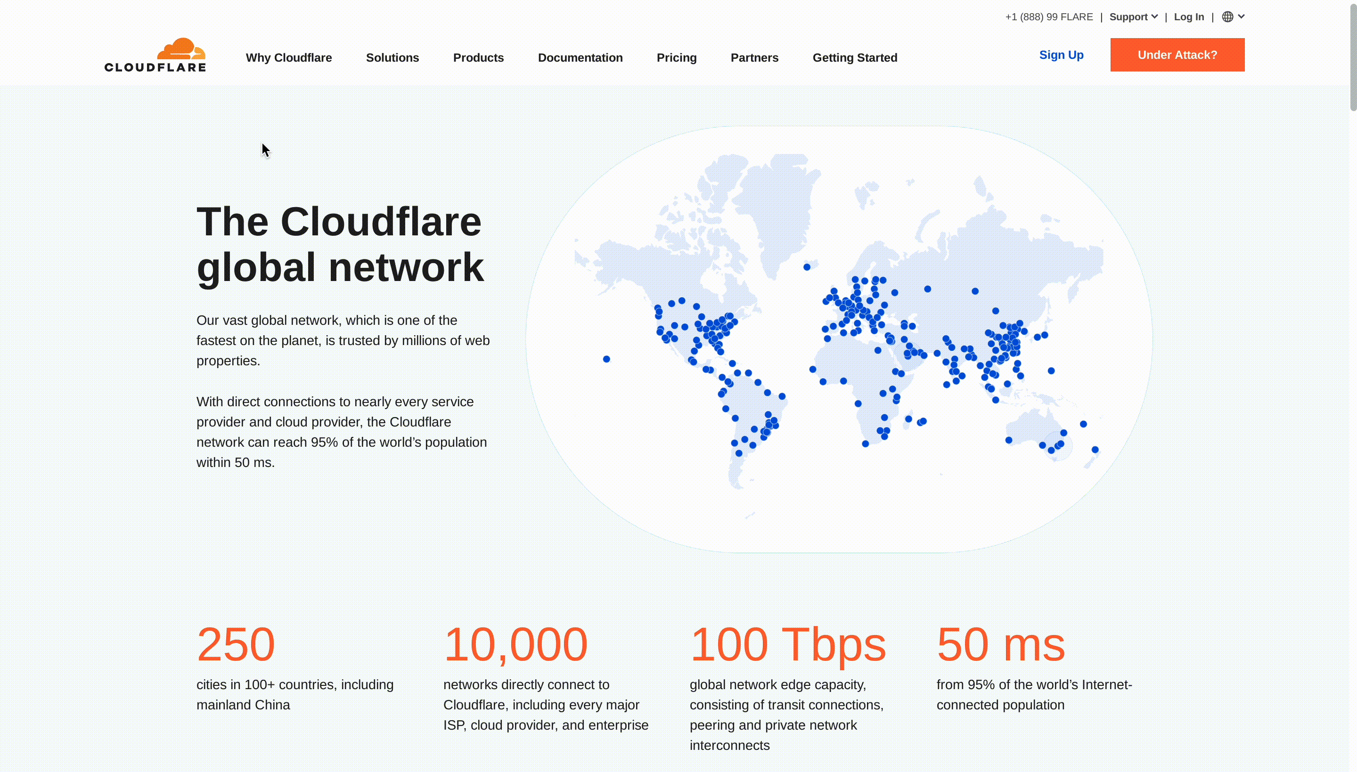This screenshot has width=1357, height=772.
Task: Click the Log In link
Action: 1189,17
